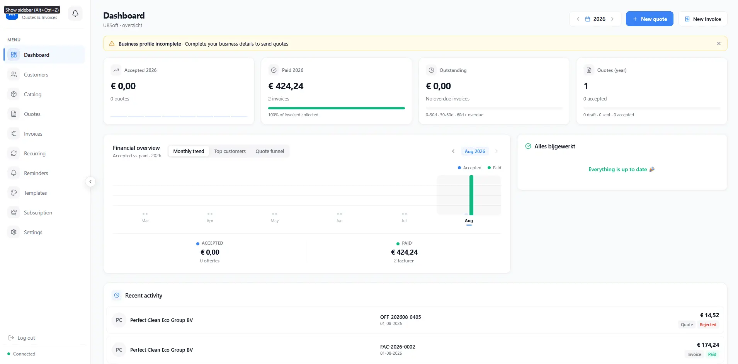This screenshot has width=738, height=364.
Task: Open Recurring from the menu
Action: (44, 153)
